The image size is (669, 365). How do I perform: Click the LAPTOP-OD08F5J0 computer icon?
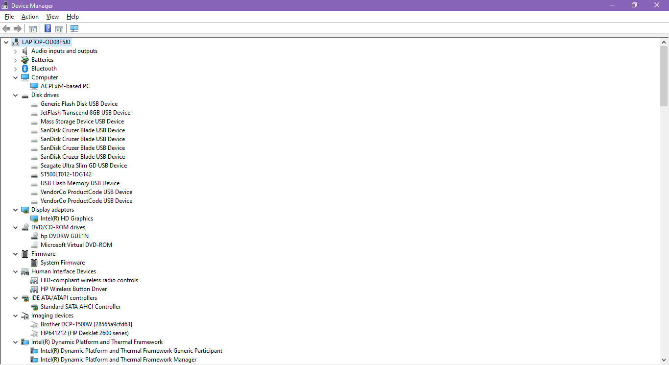(x=16, y=42)
